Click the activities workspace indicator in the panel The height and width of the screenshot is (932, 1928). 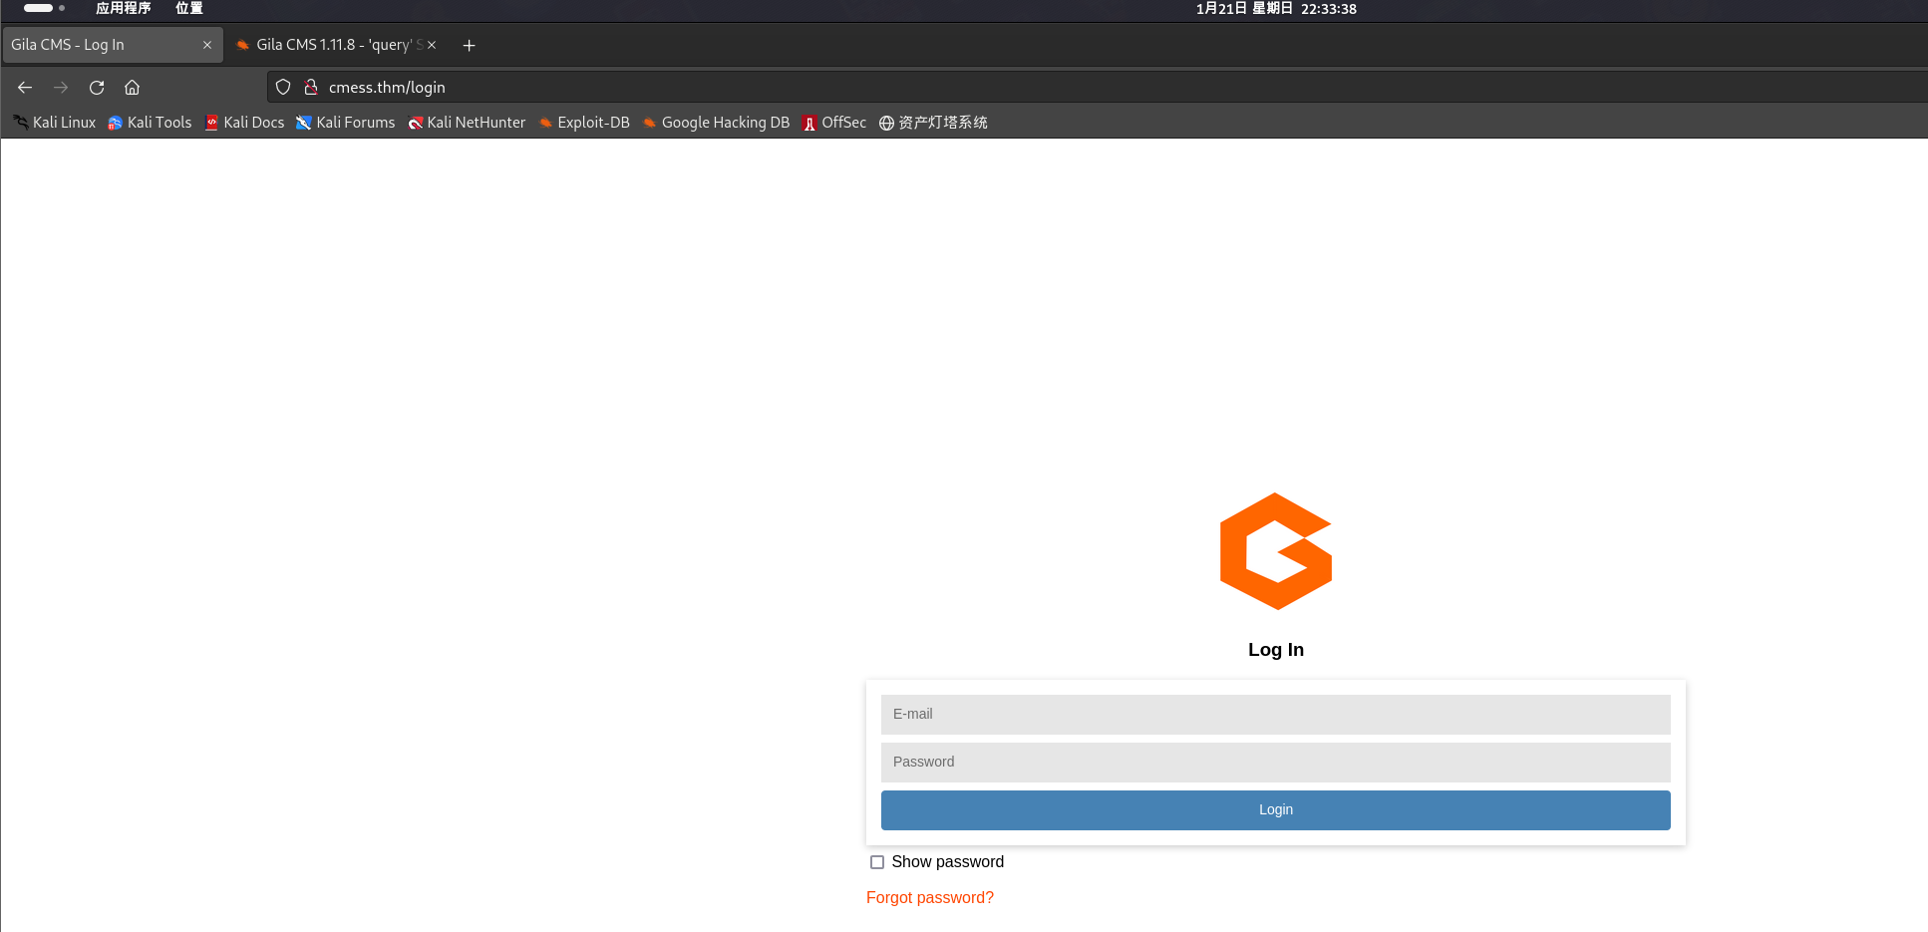tap(44, 8)
